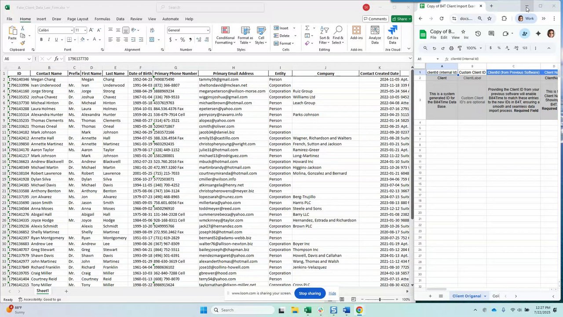
Task: Toggle Underline in Excel ribbon
Action: pyautogui.click(x=56, y=40)
